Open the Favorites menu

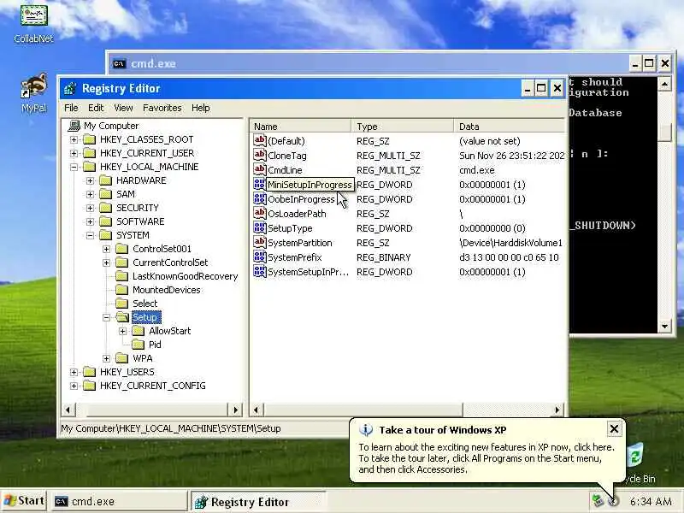click(x=162, y=108)
